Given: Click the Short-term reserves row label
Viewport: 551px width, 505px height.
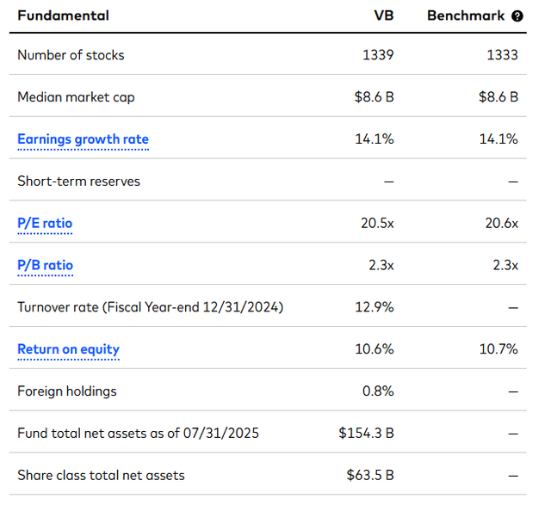Looking at the screenshot, I should [78, 182].
